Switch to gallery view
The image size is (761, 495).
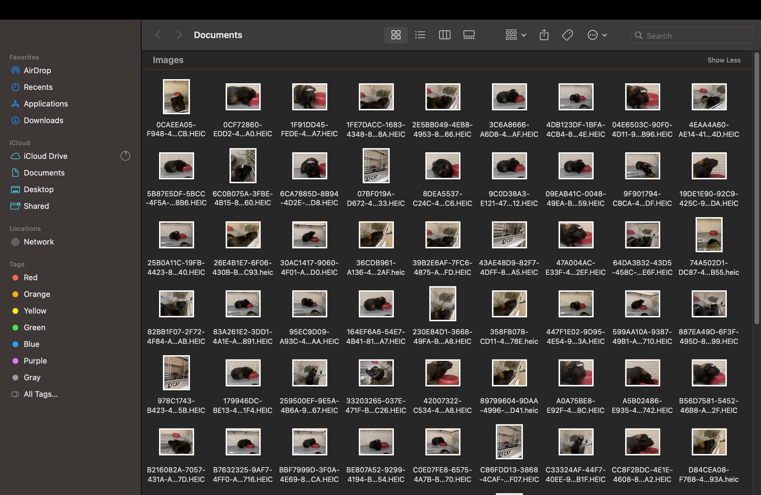tap(469, 35)
